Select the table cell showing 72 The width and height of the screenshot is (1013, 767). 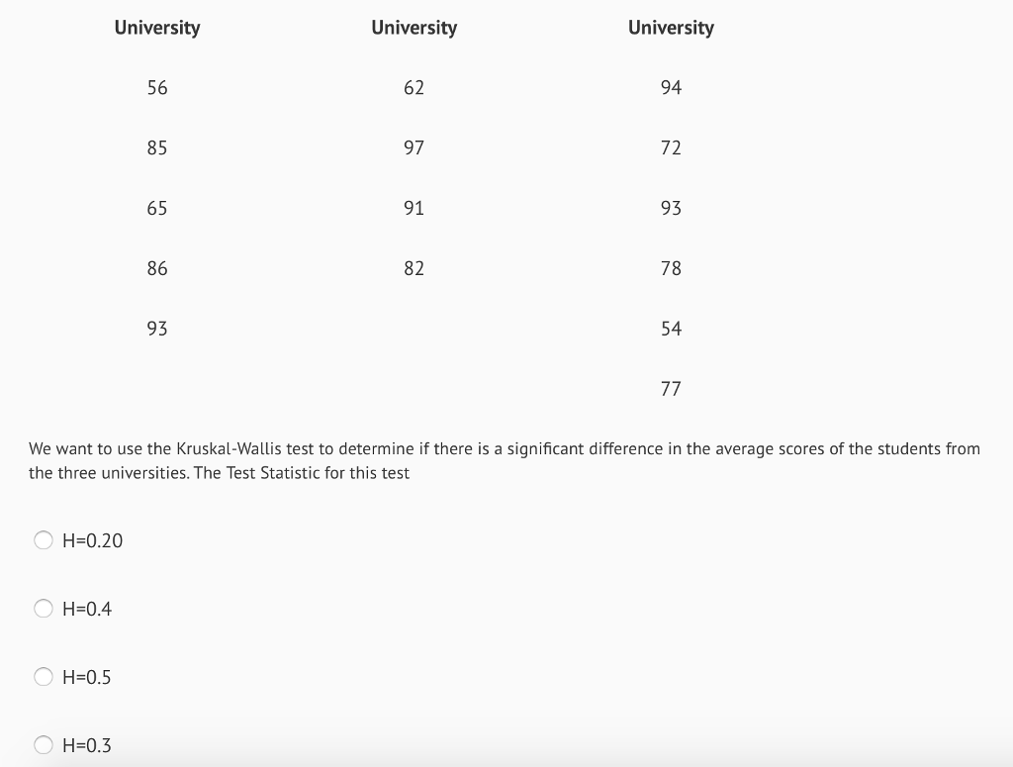[x=671, y=148]
